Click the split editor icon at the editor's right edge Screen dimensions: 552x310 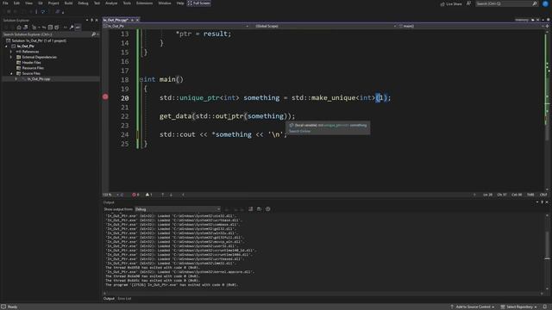pos(547,27)
